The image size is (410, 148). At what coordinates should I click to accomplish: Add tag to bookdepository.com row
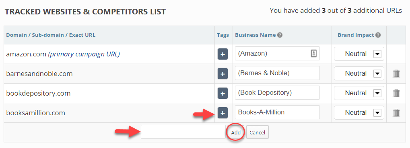click(x=223, y=93)
